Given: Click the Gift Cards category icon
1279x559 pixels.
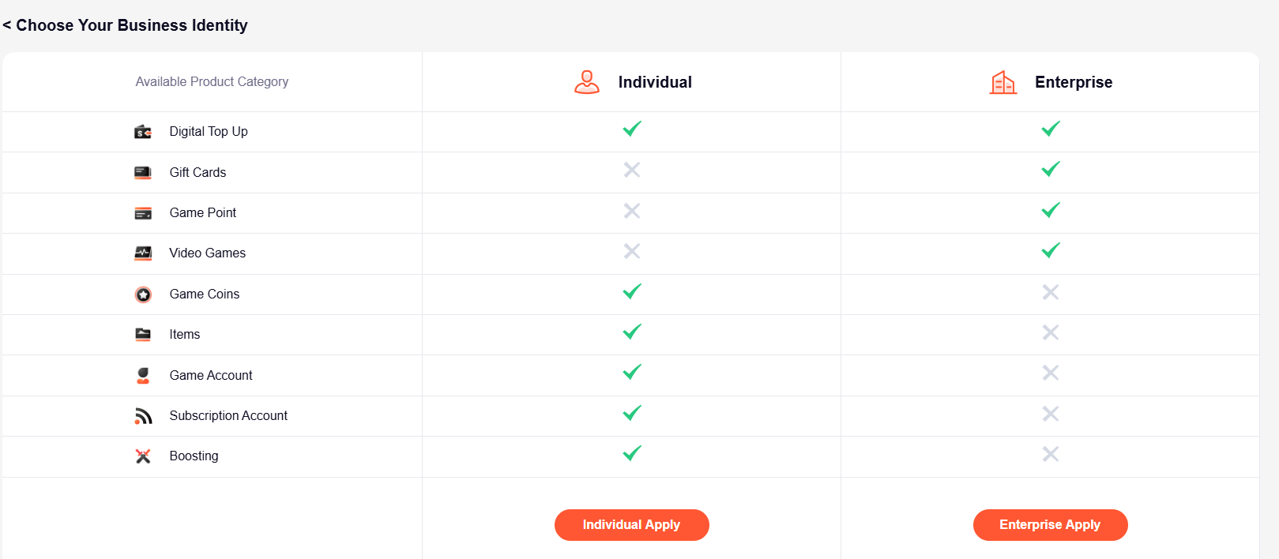Looking at the screenshot, I should tap(143, 172).
